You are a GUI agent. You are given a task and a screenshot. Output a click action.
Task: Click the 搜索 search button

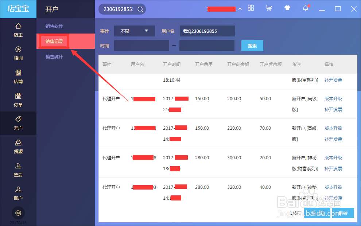[x=252, y=46]
